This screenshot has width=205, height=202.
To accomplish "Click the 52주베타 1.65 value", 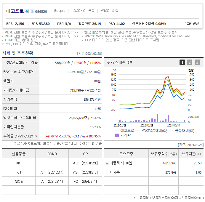I will 98,109.
